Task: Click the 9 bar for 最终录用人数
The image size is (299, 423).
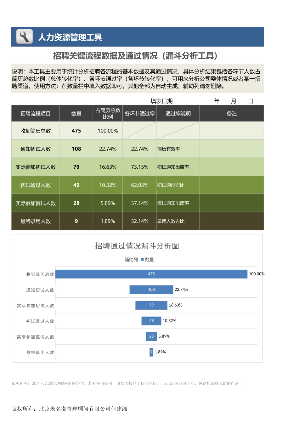Action: (151, 352)
